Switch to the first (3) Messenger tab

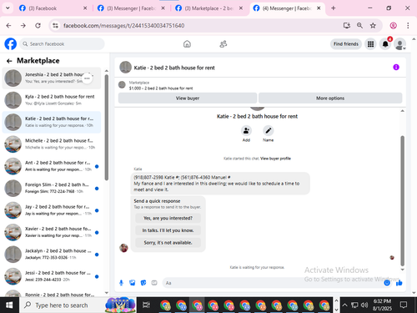(132, 8)
